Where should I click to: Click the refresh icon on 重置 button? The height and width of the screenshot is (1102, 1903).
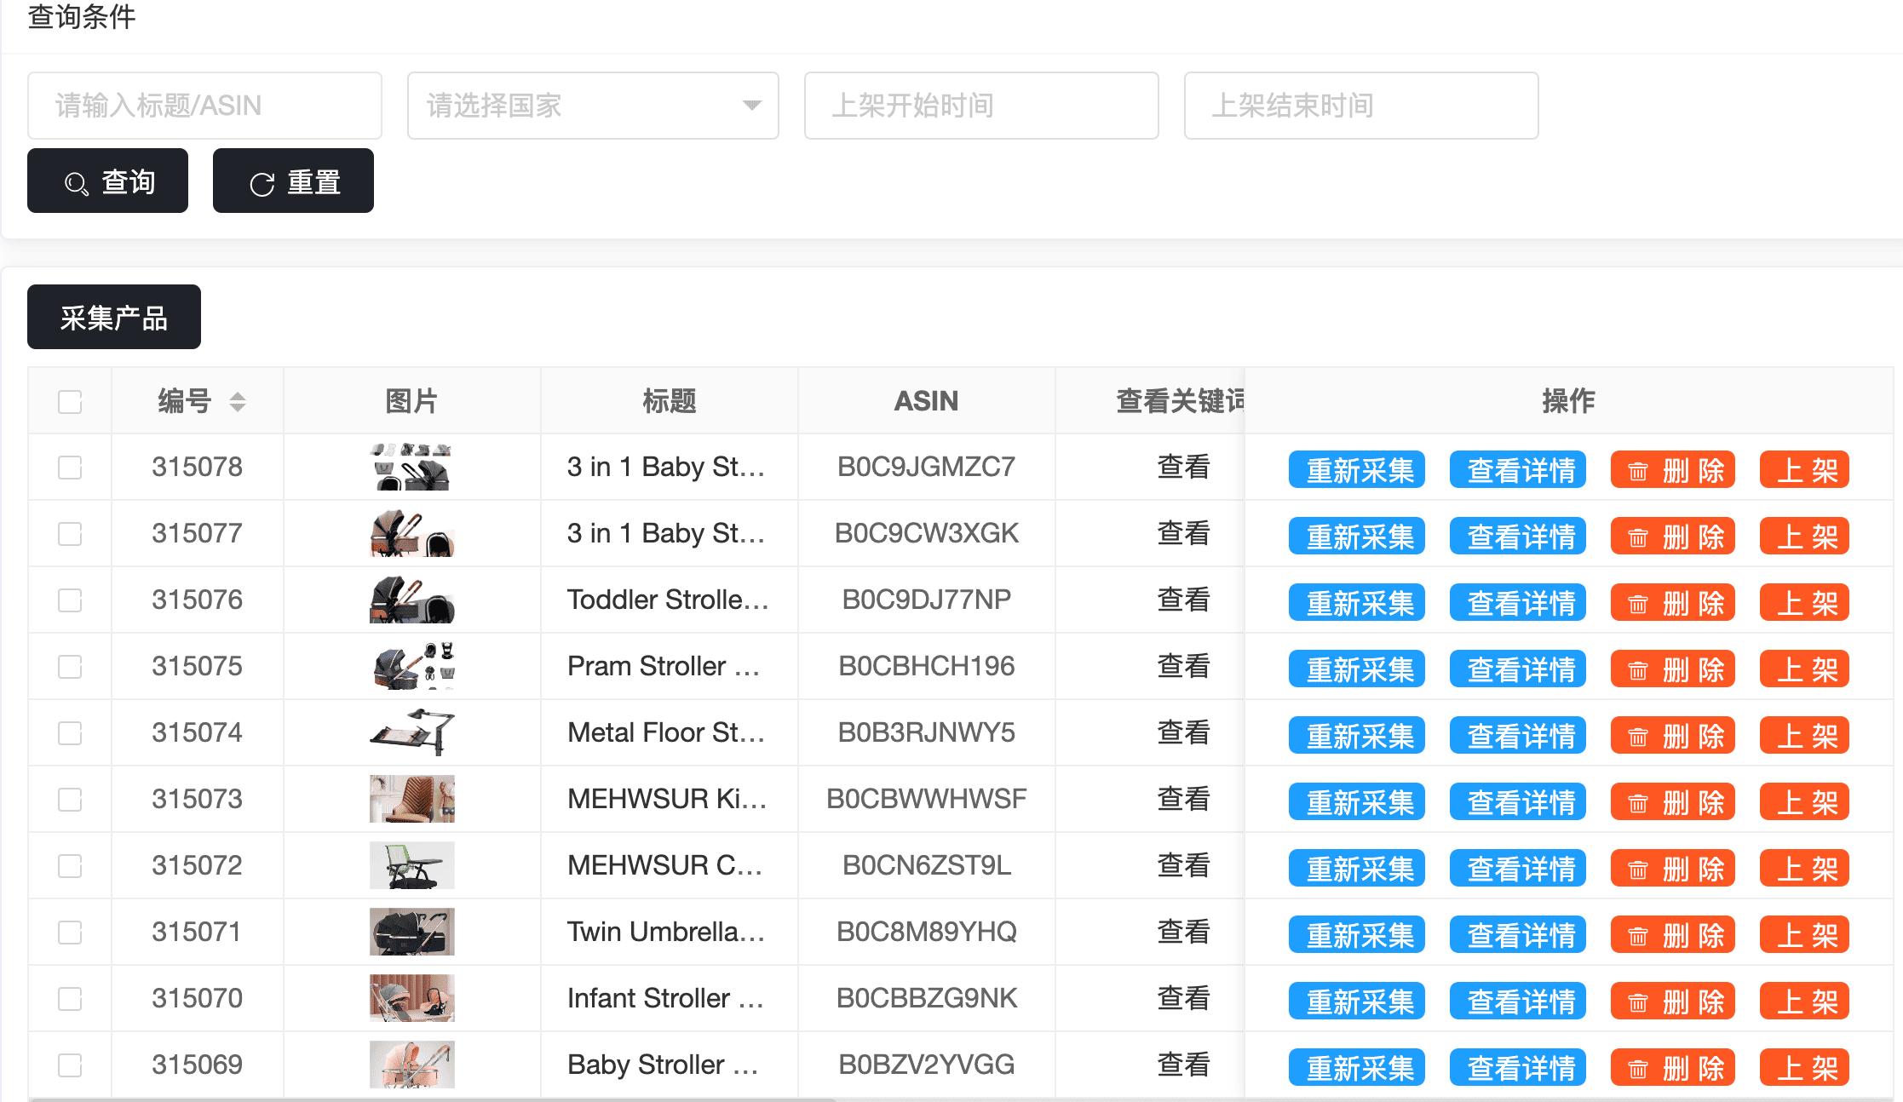[262, 183]
